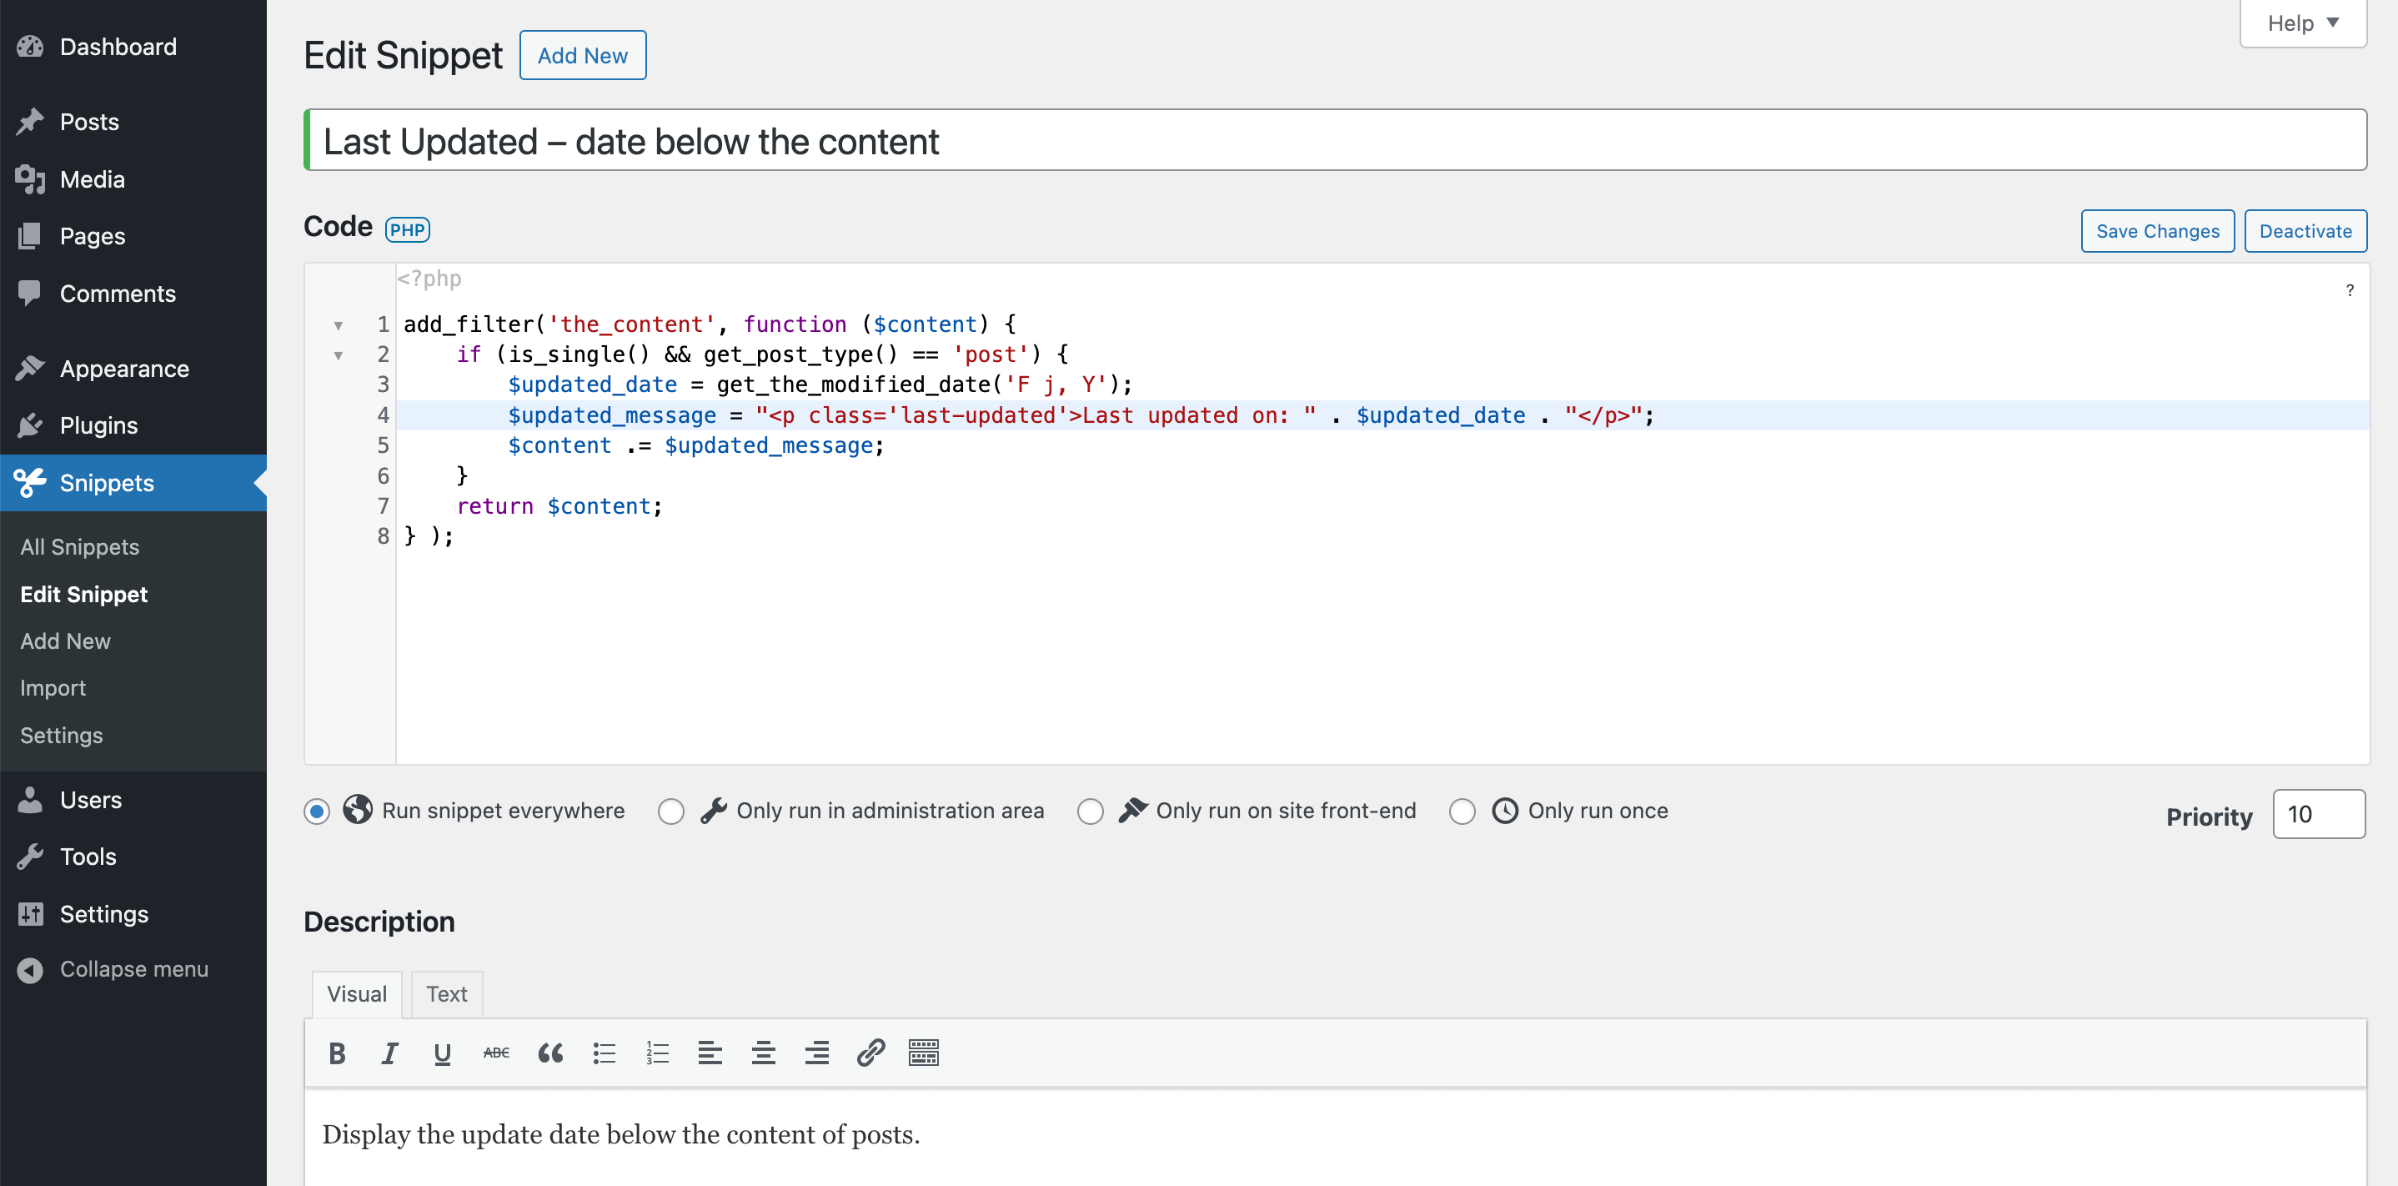
Task: Click the Underline formatting icon
Action: point(444,1053)
